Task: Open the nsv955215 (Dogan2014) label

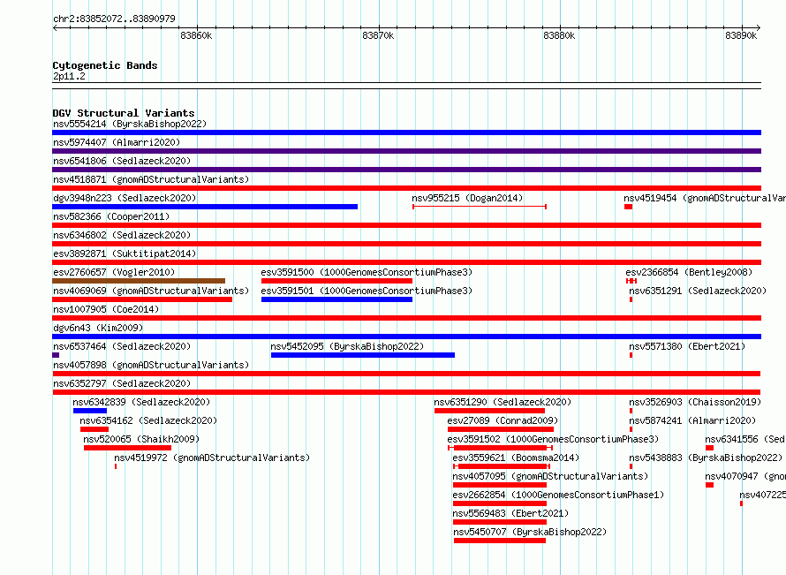Action: click(x=467, y=198)
